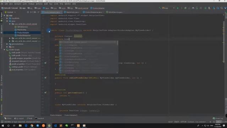Image resolution: width=227 pixels, height=128 pixels.
Task: Open the SDK Manager download icon
Action: (x=214, y=8)
